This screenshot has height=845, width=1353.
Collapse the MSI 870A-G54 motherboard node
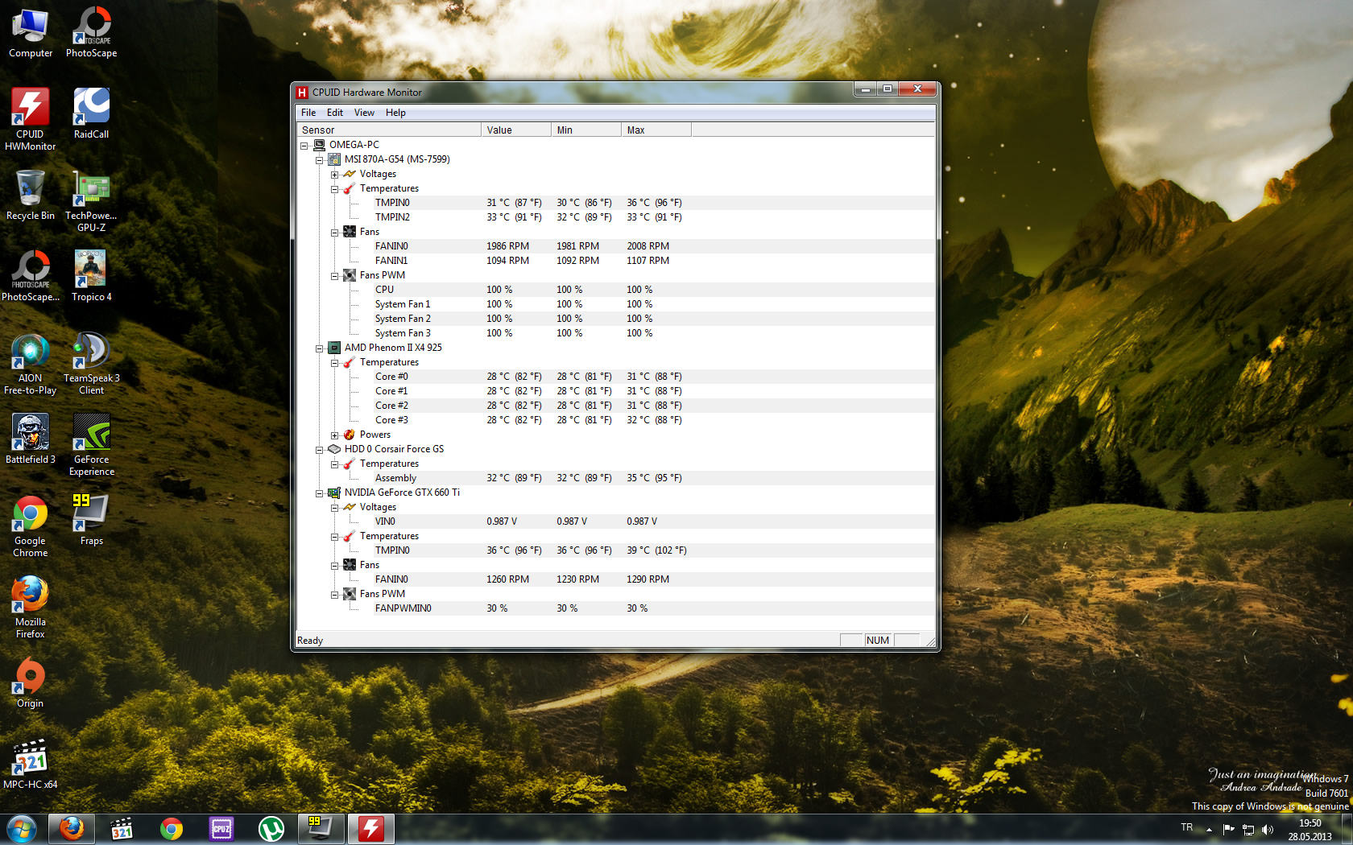[320, 160]
